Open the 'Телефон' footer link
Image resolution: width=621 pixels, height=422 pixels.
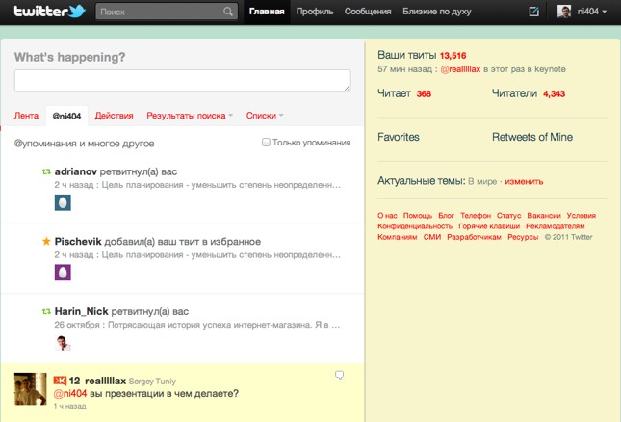(x=476, y=216)
